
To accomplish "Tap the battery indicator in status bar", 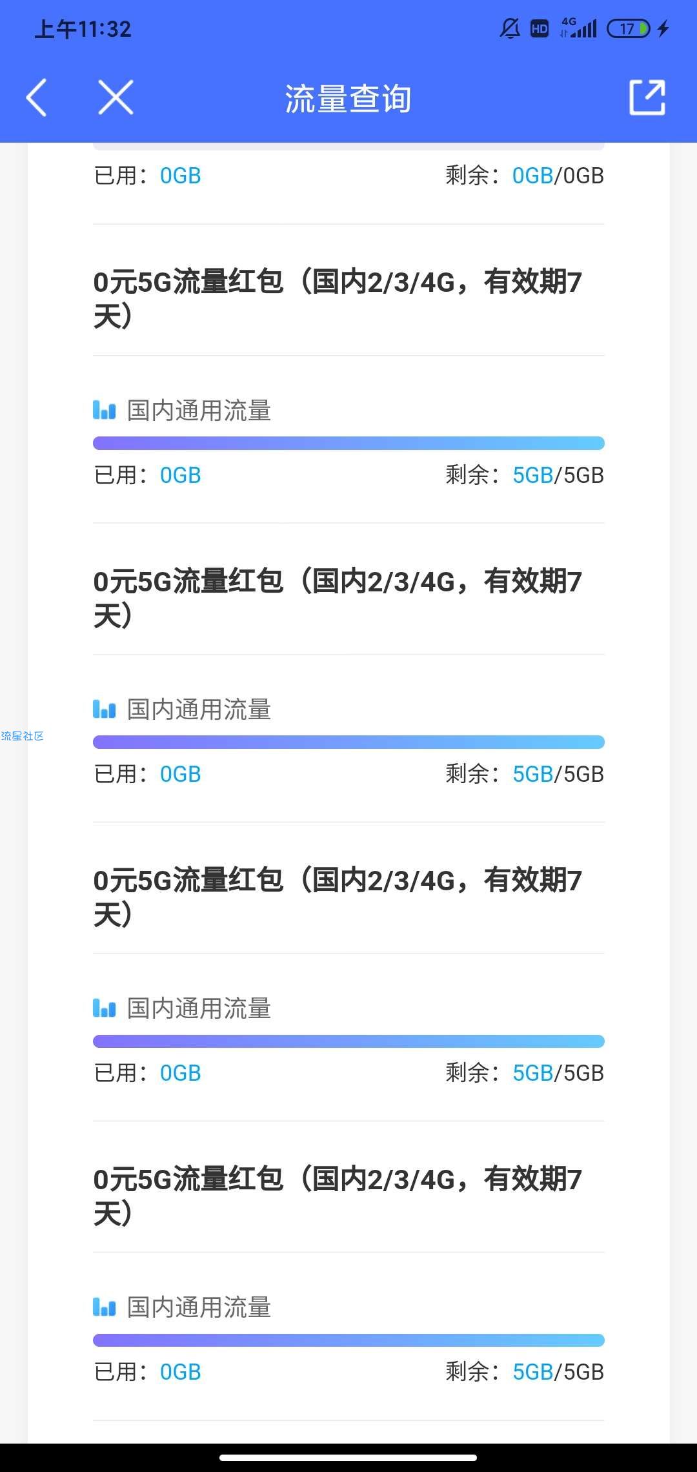I will [x=628, y=28].
